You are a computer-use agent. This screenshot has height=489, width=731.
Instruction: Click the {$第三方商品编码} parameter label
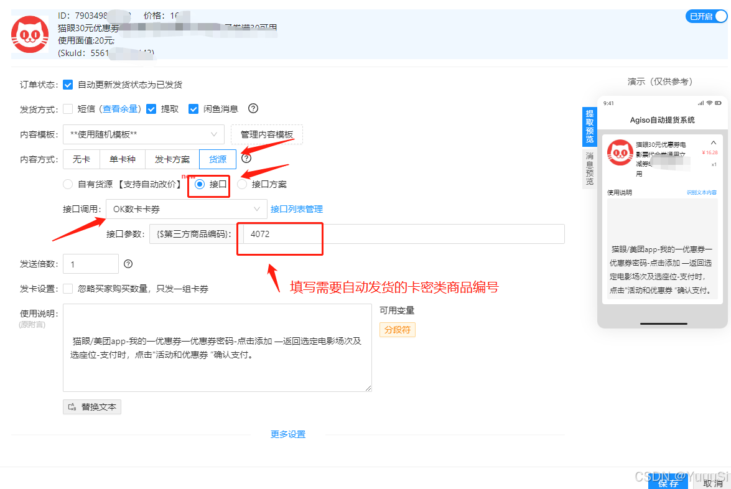[x=194, y=233]
